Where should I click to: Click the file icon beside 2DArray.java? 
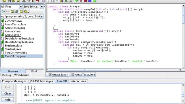click(3, 21)
